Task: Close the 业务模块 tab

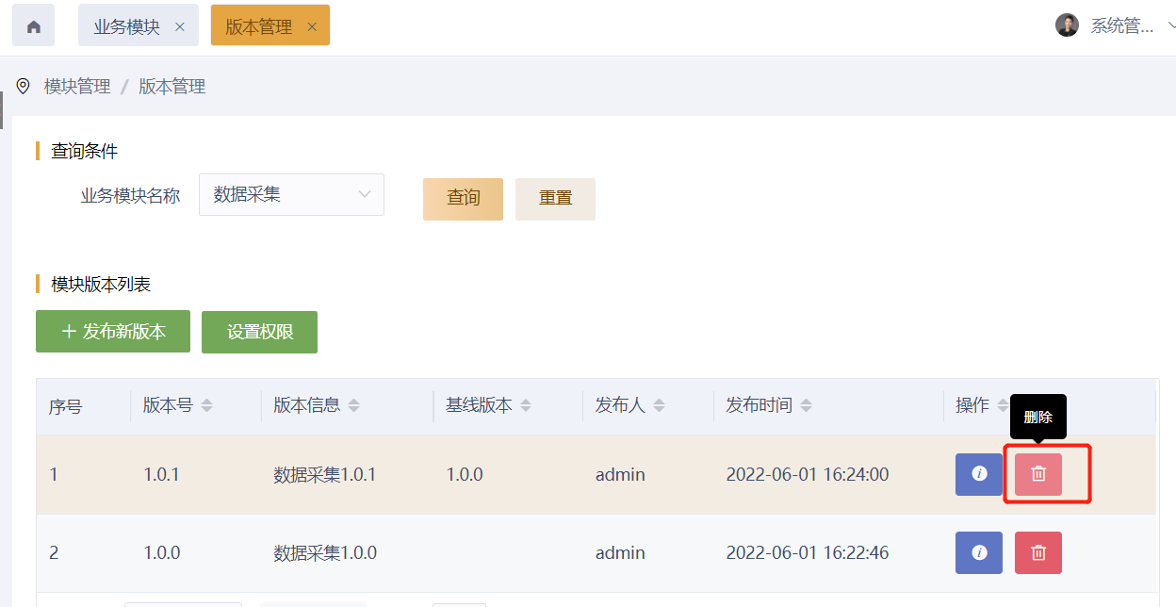Action: pos(180,27)
